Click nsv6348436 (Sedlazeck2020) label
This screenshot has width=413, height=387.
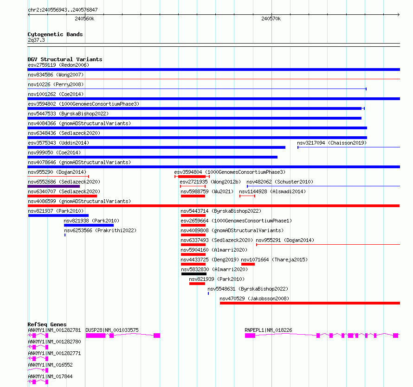(x=64, y=133)
